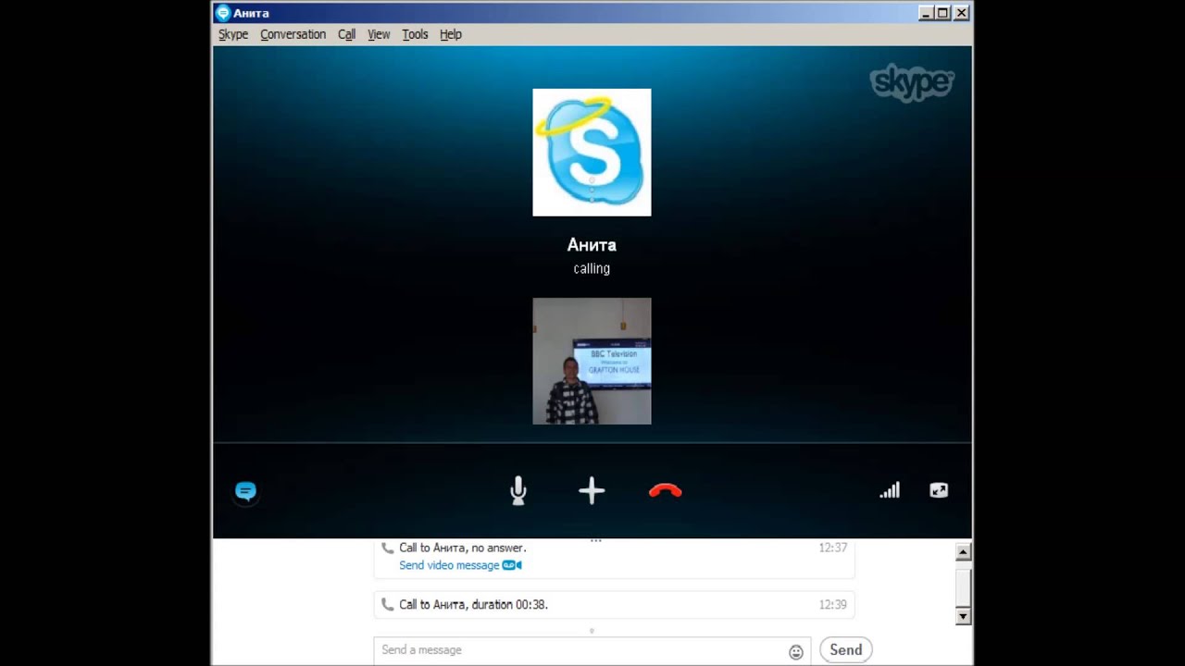Open the Tools menu

tap(415, 34)
